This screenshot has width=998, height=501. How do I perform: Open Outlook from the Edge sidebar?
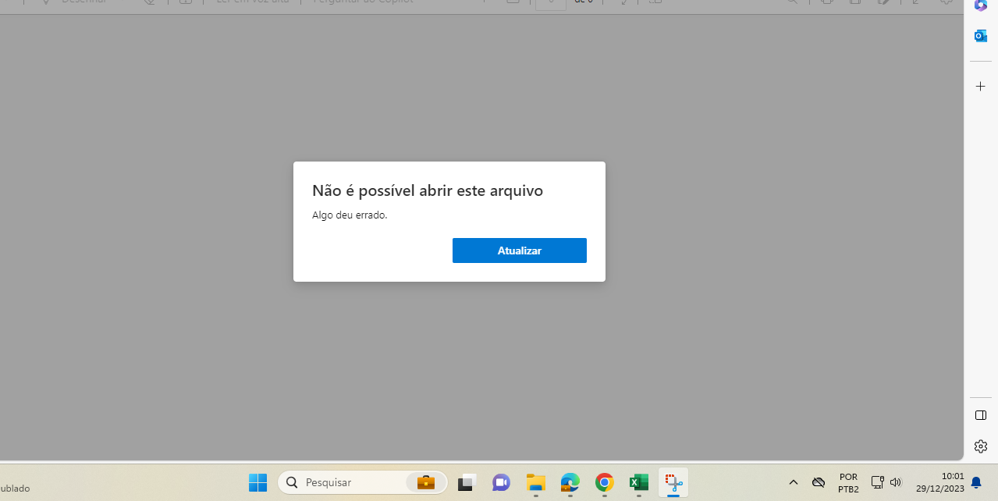coord(981,36)
